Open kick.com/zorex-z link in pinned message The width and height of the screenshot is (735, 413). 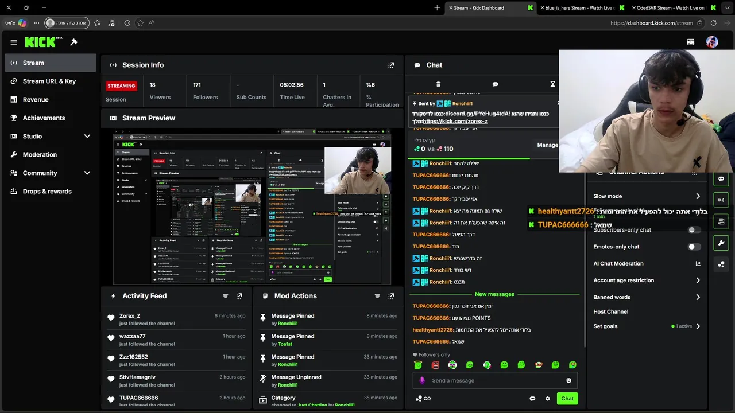(x=455, y=122)
